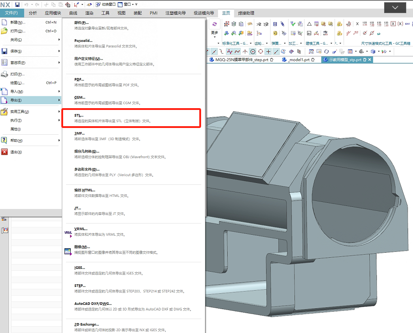Switch to the 渲染 ribbon tab
Viewport: 413px width, 333px height.
[x=89, y=13]
